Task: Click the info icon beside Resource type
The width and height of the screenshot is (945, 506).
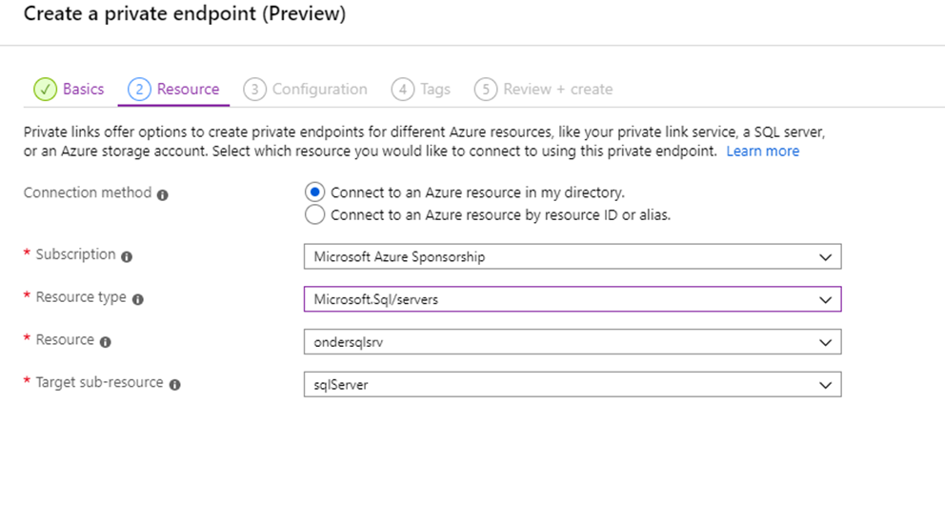Action: (x=138, y=299)
